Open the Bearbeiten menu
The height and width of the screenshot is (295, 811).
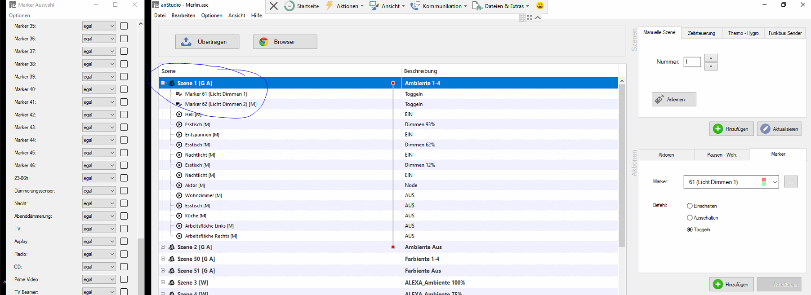pyautogui.click(x=183, y=15)
